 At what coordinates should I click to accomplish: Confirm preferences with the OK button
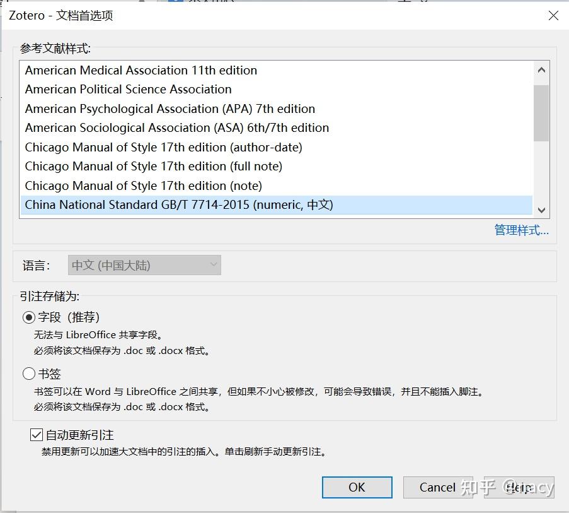click(x=357, y=487)
